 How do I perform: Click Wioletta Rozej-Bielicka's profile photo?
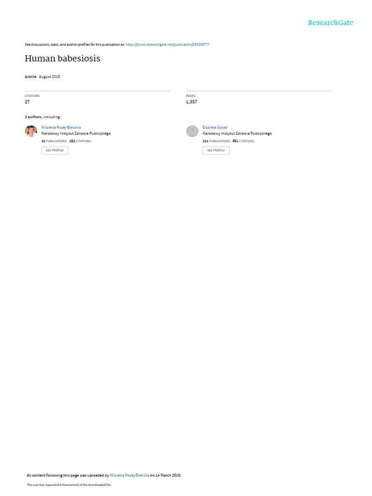click(31, 131)
